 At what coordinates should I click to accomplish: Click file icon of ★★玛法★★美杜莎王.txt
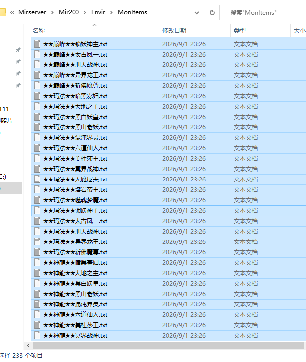pos(37,158)
